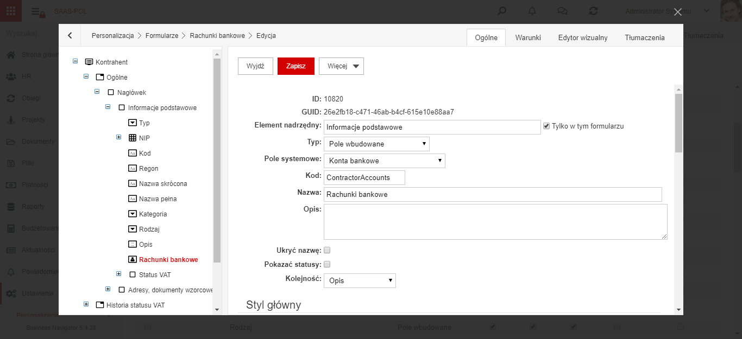Enable the 'Ukryć nazwę' checkbox

327,251
